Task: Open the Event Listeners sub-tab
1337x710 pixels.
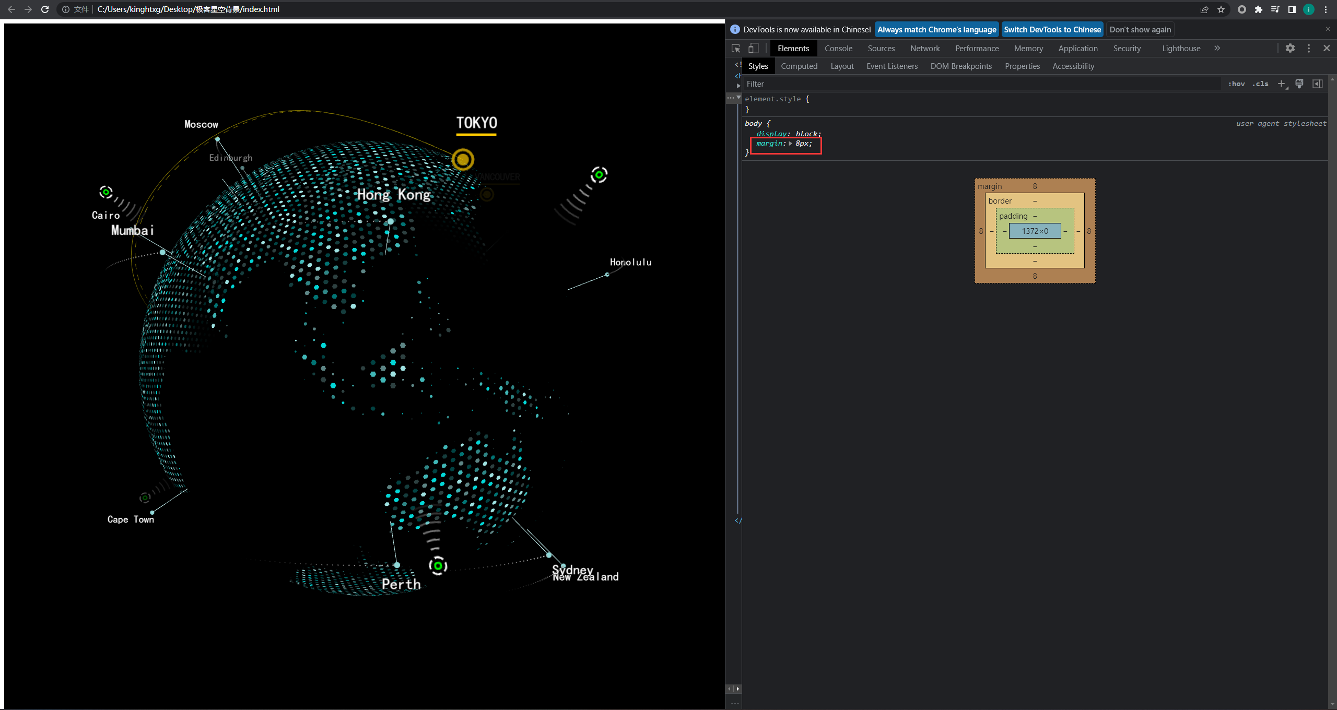Action: (x=892, y=66)
